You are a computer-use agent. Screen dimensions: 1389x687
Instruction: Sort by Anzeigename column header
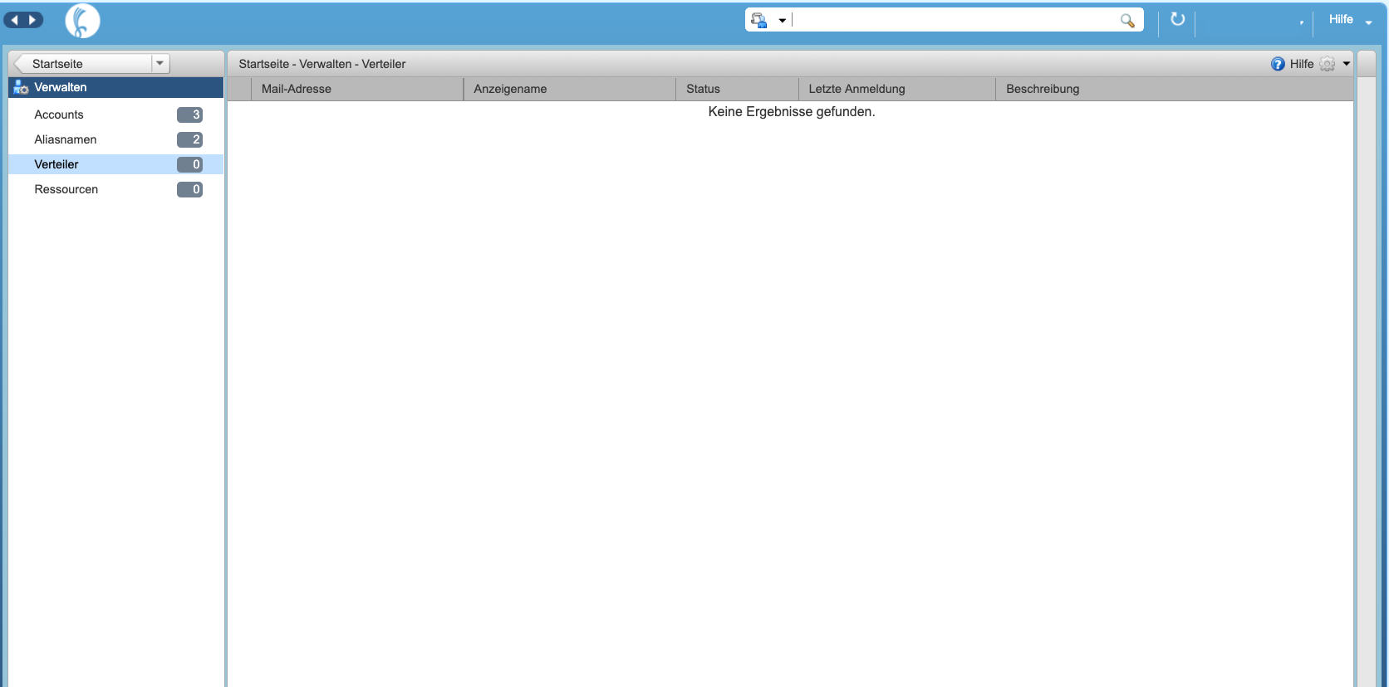click(570, 89)
